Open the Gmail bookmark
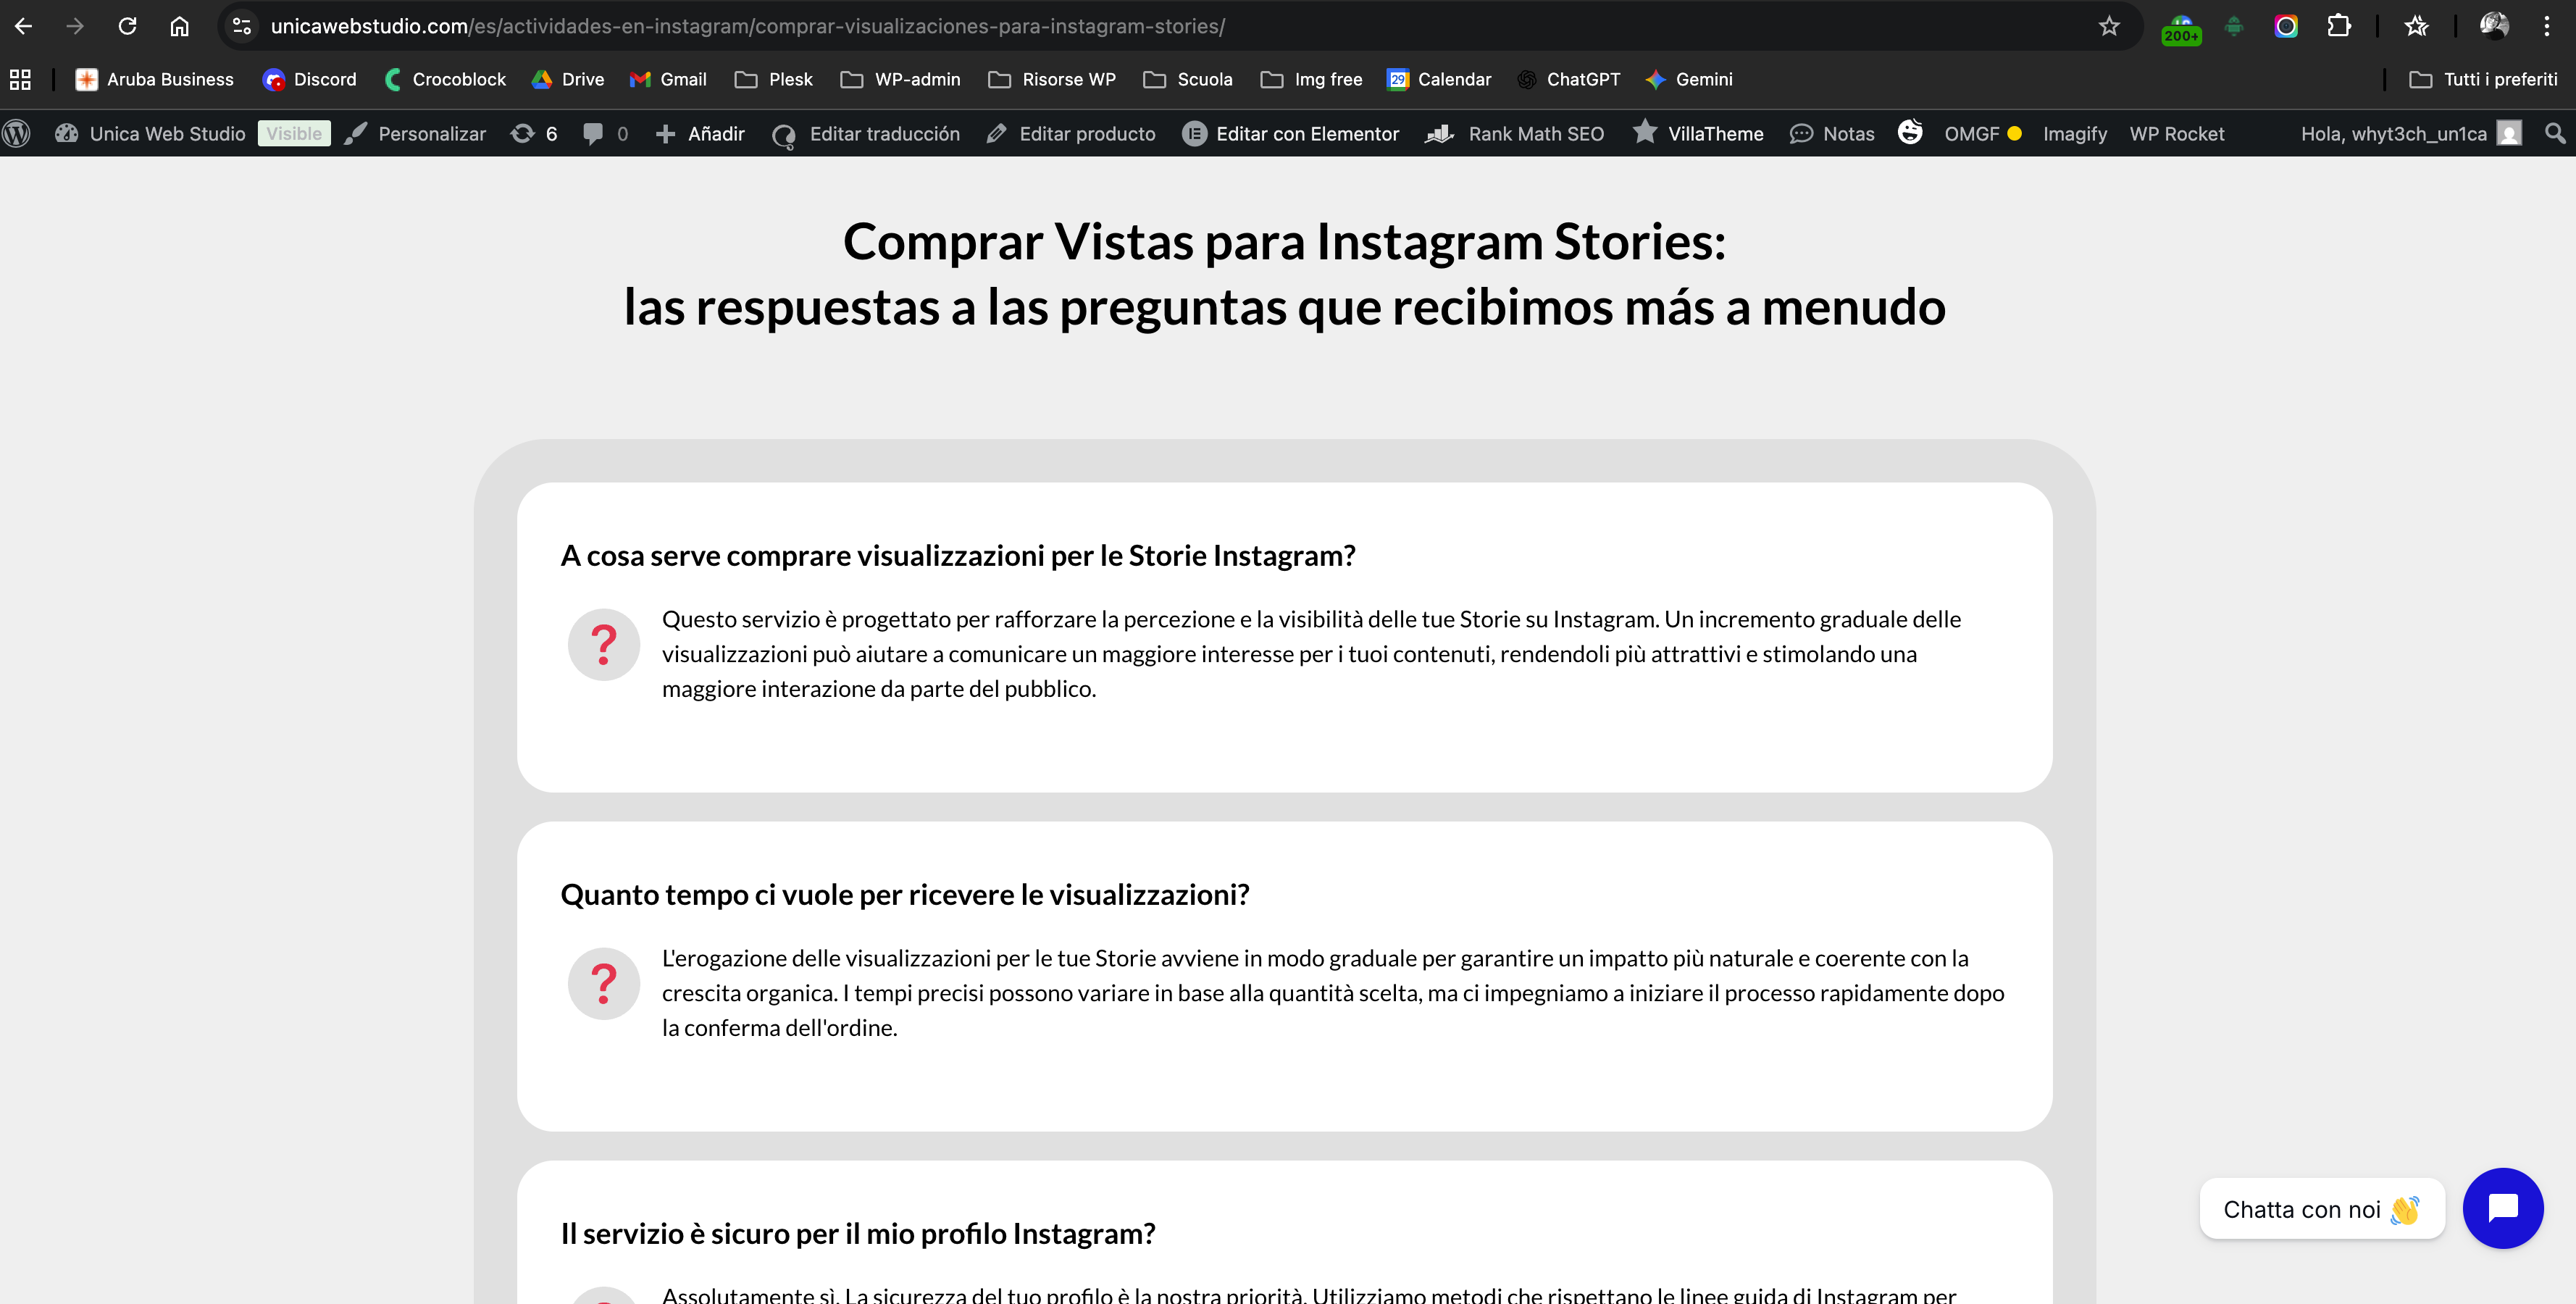Viewport: 2576px width, 1304px height. pos(668,79)
